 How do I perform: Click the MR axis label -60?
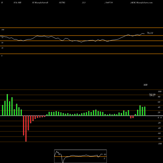point(159,133)
